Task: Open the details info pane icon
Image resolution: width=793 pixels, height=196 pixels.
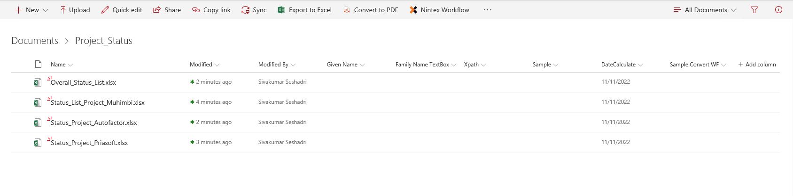Action: (x=778, y=10)
